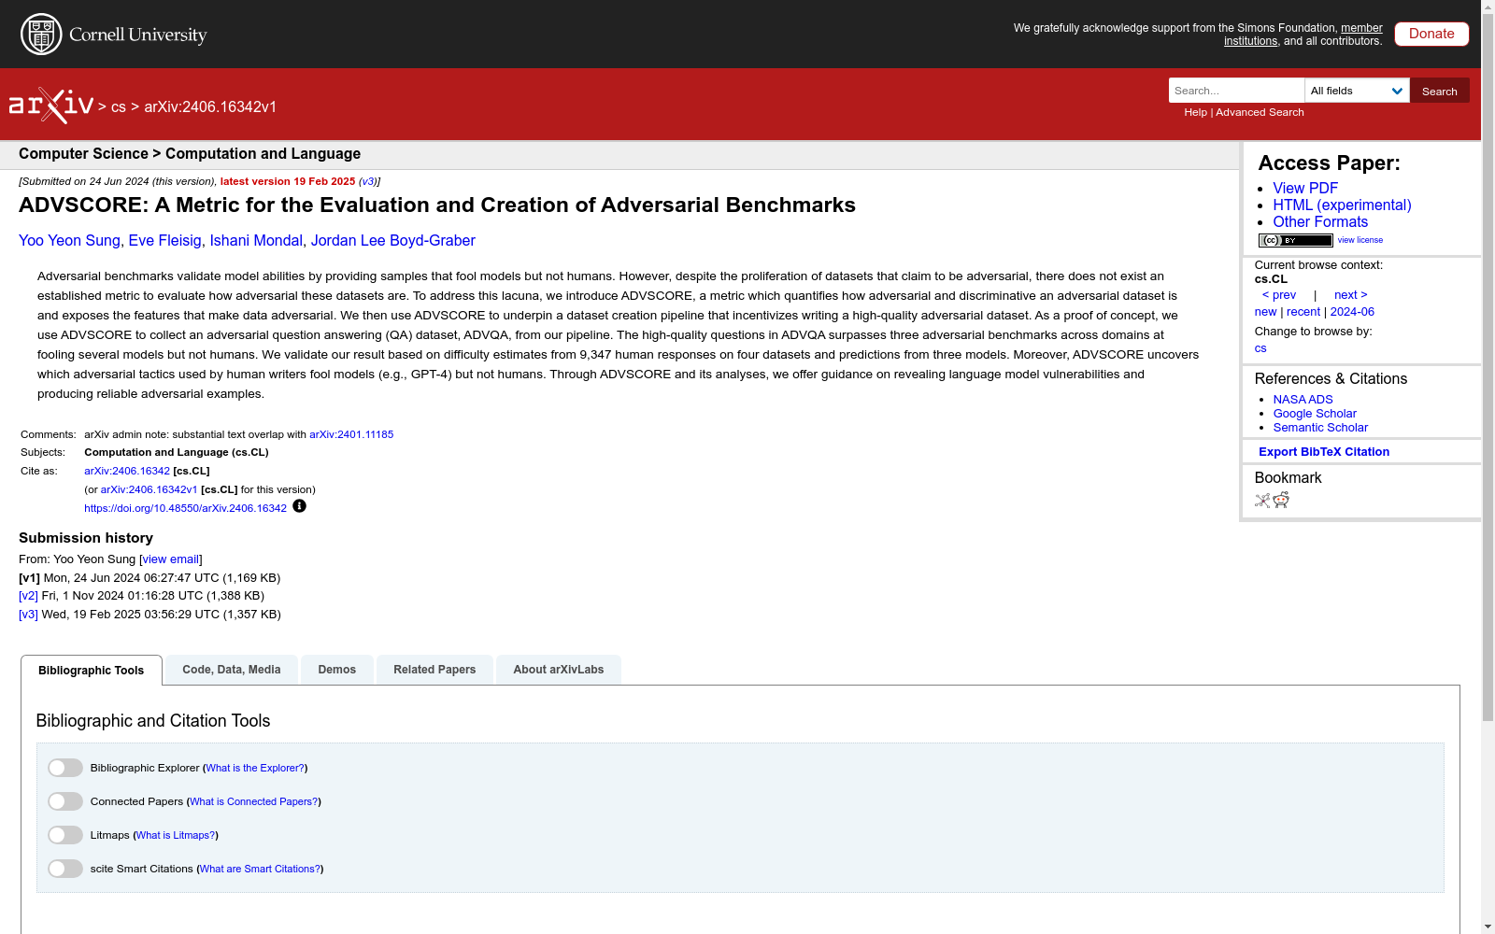This screenshot has width=1495, height=934.
Task: Turn on the Connected Papers toggle
Action: (65, 801)
